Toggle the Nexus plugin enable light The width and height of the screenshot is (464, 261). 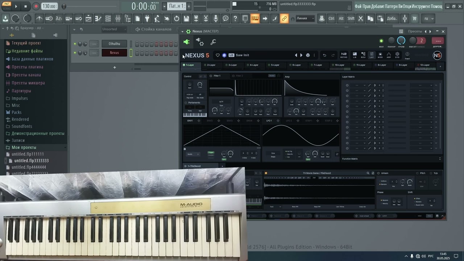381,41
